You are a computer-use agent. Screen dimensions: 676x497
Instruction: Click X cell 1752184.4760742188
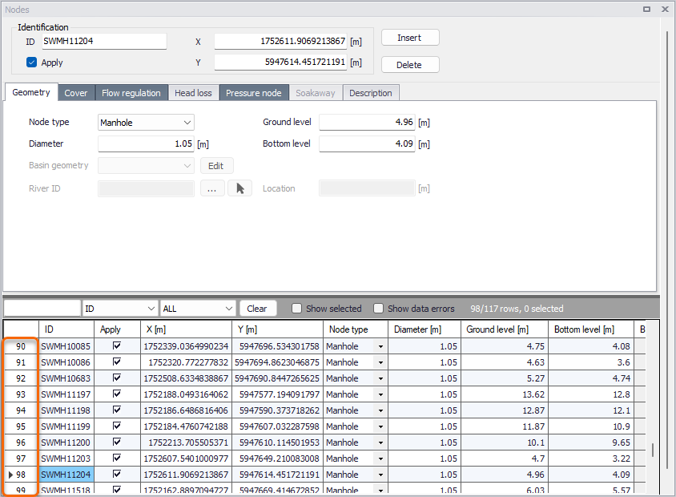tap(187, 426)
